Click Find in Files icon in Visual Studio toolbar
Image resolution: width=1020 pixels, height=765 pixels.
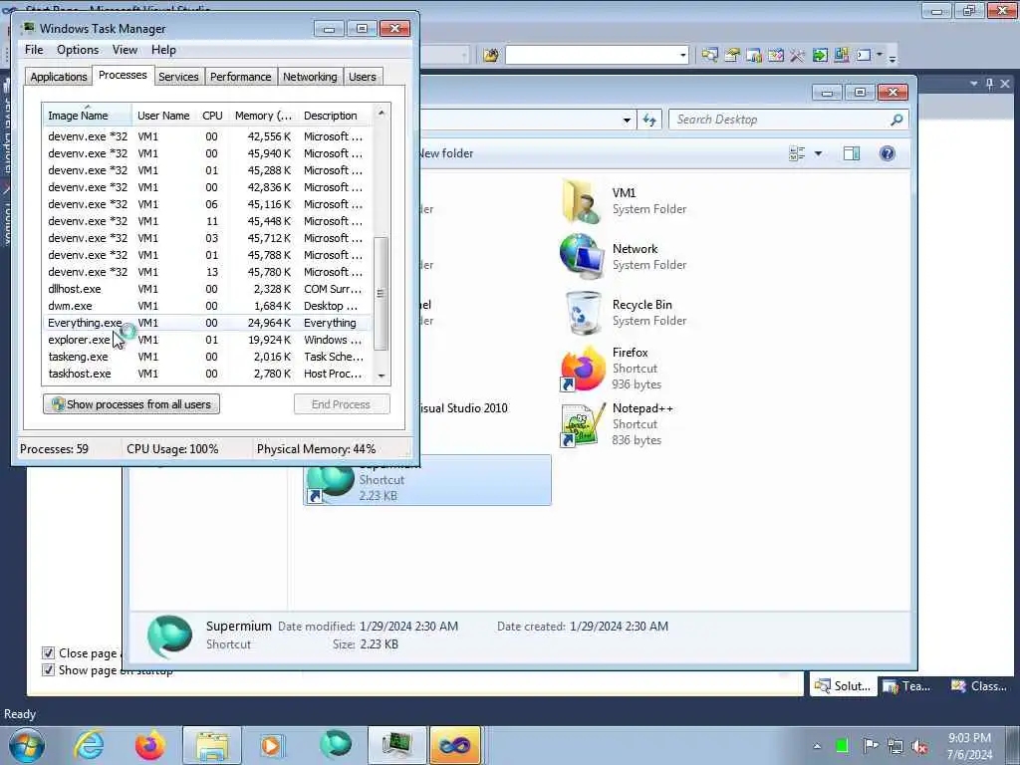tap(491, 56)
